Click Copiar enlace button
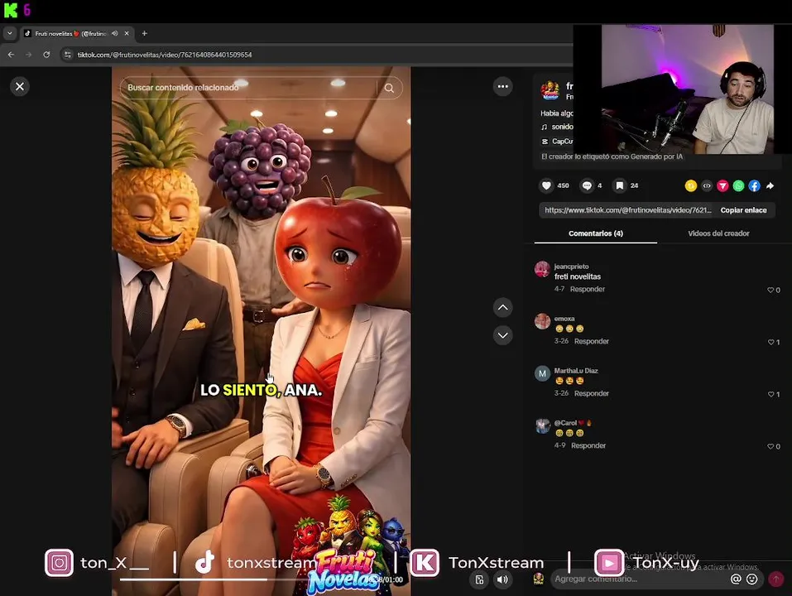 (x=743, y=210)
